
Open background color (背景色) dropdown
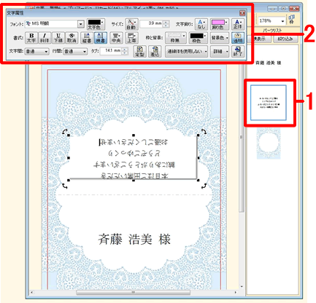click(220, 38)
